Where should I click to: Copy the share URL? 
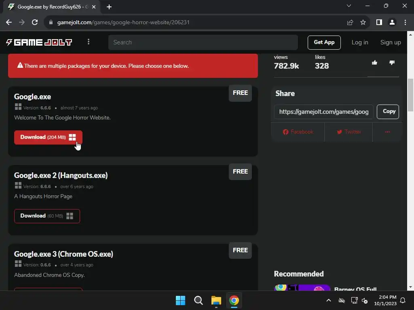pyautogui.click(x=388, y=111)
